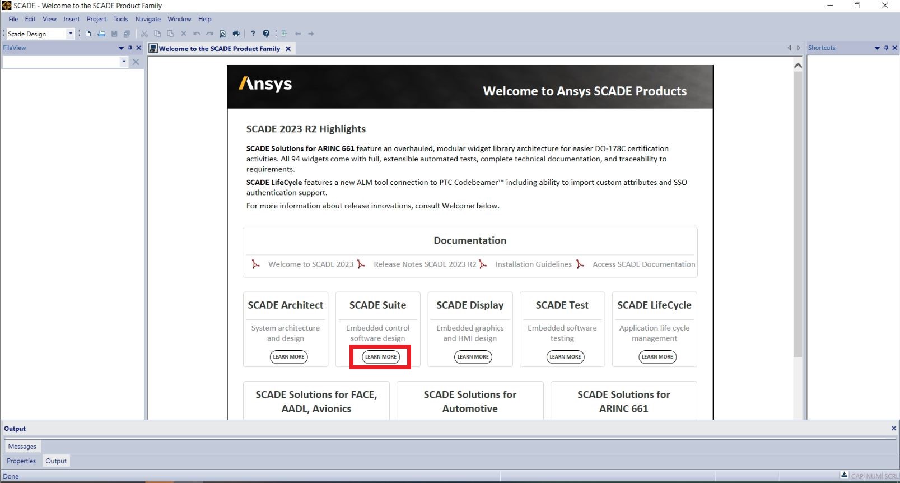
Task: Navigate forward with right arrow icon
Action: [x=311, y=34]
